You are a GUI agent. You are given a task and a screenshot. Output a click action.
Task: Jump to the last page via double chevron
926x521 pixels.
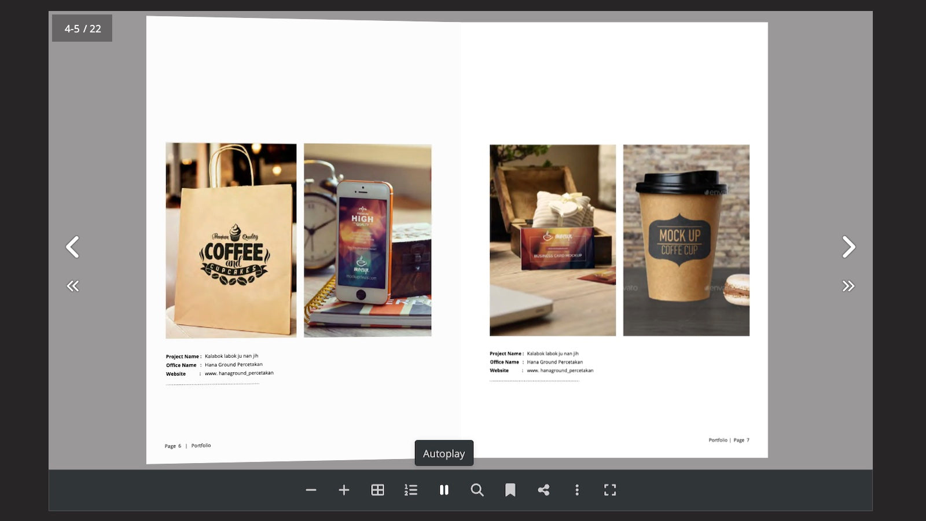(848, 285)
